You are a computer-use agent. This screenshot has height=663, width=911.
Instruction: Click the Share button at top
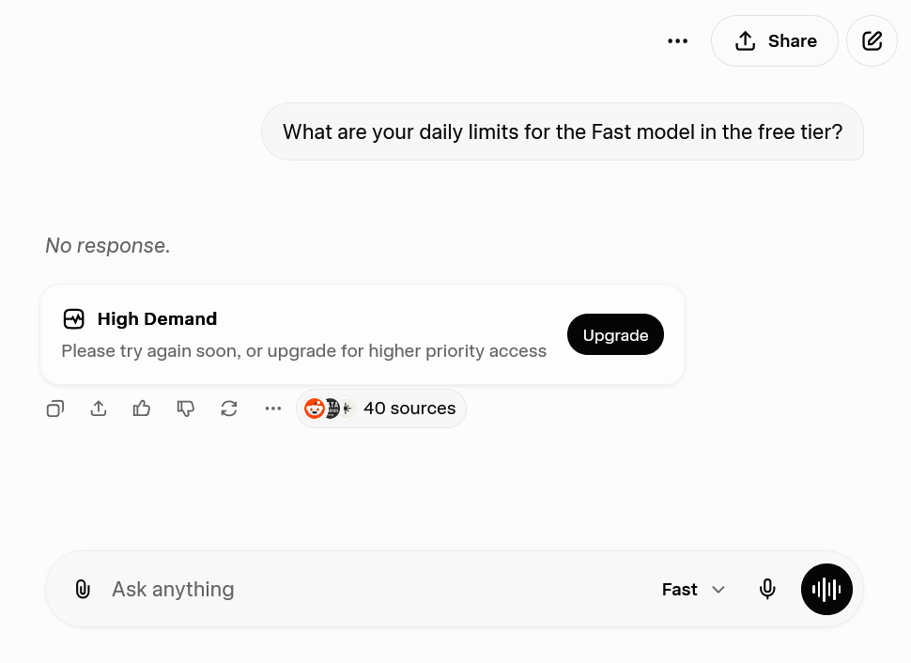tap(774, 41)
